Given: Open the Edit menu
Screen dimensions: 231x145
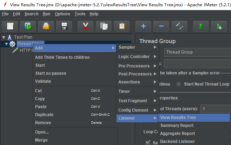Looking at the screenshot, I should click(x=16, y=14).
